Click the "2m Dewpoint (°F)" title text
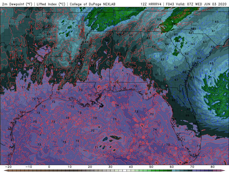The width and height of the screenshot is (229, 172). [x=17, y=4]
